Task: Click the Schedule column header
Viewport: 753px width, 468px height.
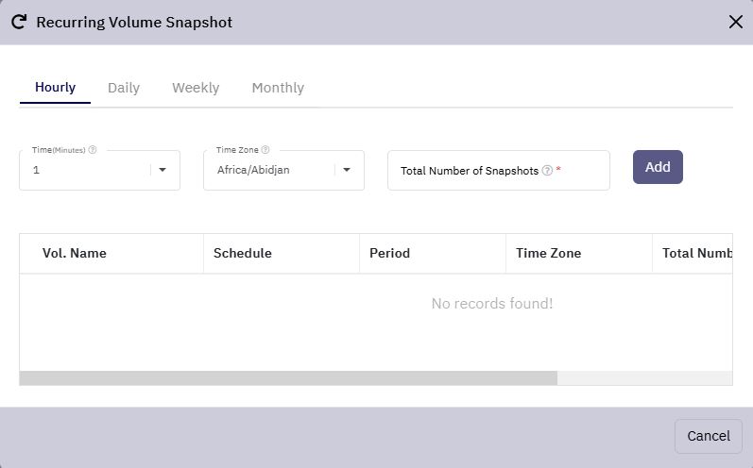Action: point(243,253)
